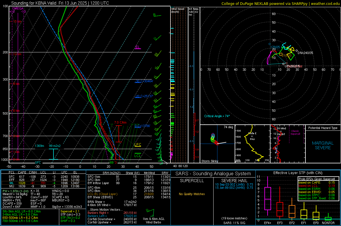Click the '0 C=13786' freezing level label
Viewport: 341px width, 226px height.
pyautogui.click(x=142, y=126)
